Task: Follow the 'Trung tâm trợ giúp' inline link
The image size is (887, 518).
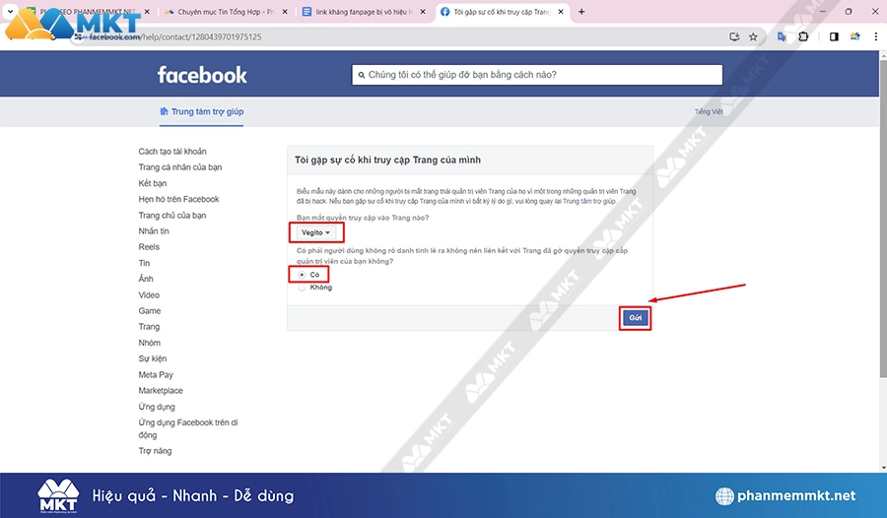Action: coord(589,201)
